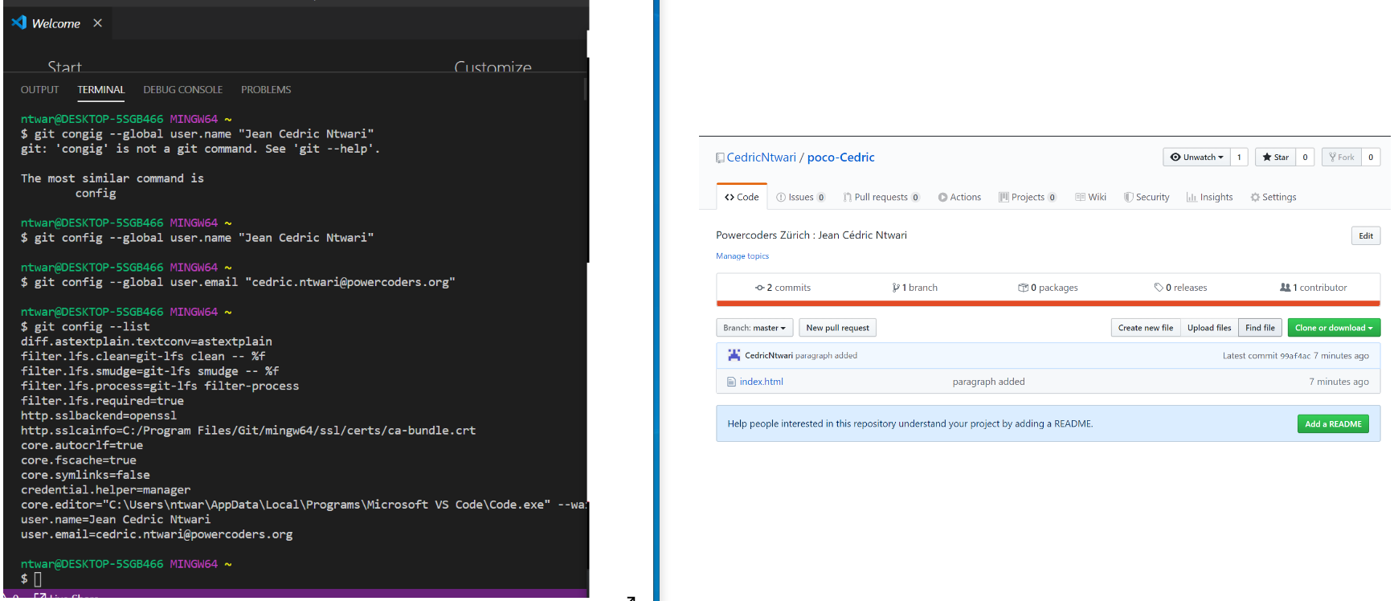Click the VS Code terminal panel scrollbar
Screen dimensions: 1398x601
[x=586, y=88]
